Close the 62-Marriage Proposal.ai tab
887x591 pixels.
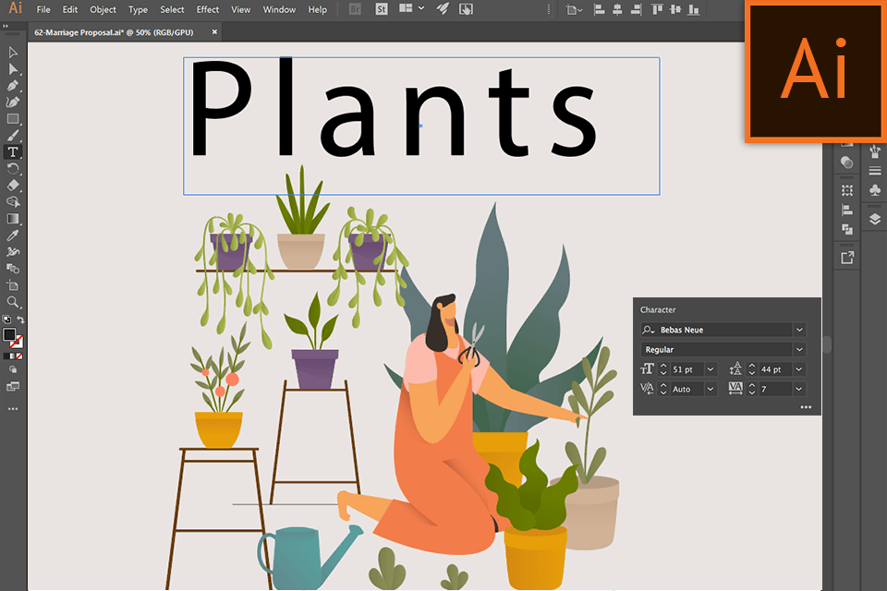[215, 31]
